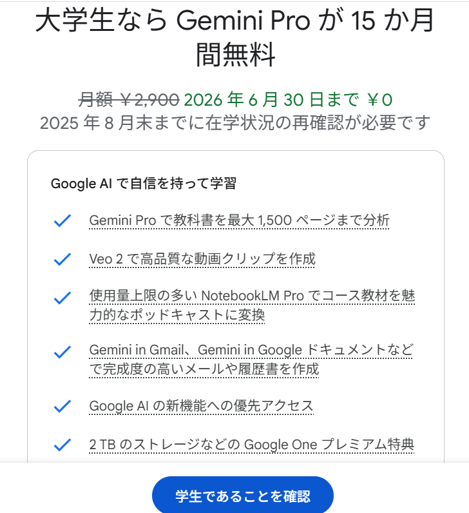469x513 pixels.
Task: Open the Veo 2 高品質な動画クリップ link
Action: click(202, 259)
